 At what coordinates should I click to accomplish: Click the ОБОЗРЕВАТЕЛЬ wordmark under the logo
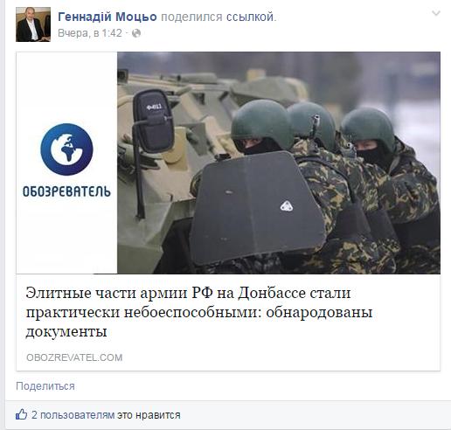(66, 191)
